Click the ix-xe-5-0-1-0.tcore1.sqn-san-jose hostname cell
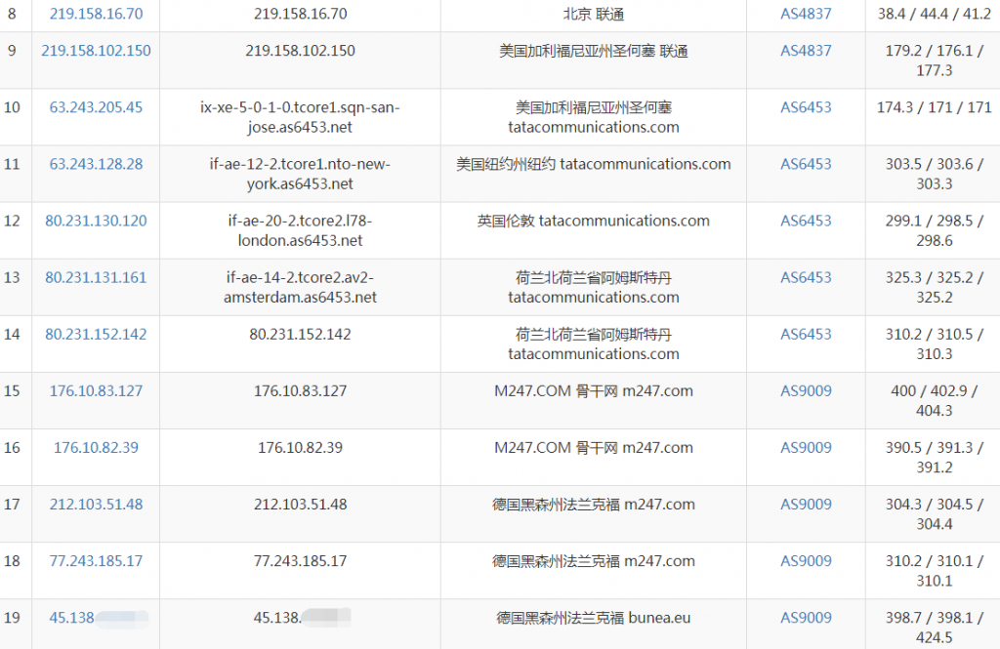Screen dimensions: 1000x649 click(300, 117)
